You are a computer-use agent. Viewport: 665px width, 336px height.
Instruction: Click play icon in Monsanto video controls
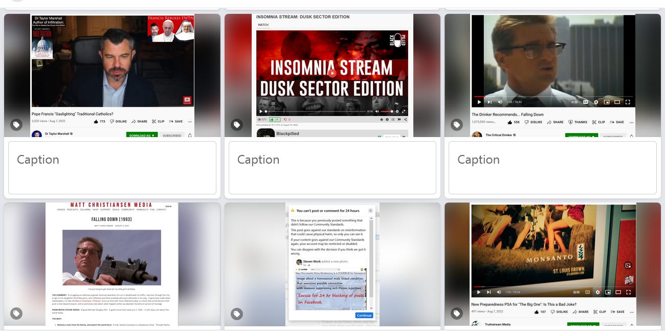(x=479, y=292)
